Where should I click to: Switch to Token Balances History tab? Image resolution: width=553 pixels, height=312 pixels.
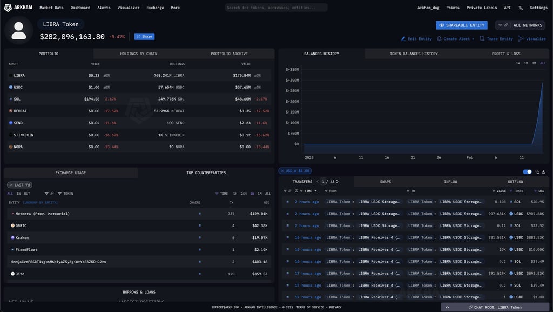click(x=414, y=54)
